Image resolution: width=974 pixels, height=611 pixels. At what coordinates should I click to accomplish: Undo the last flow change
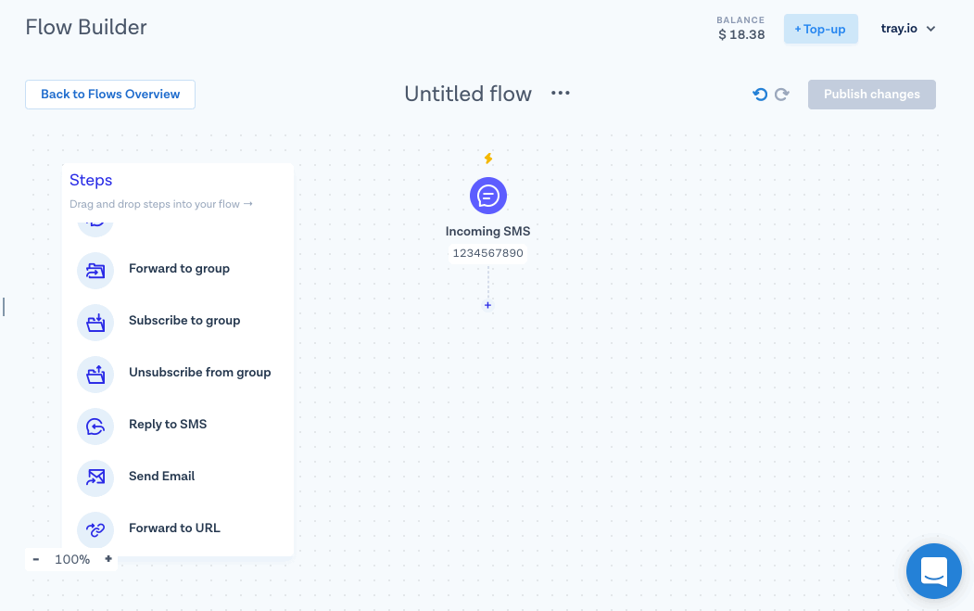pyautogui.click(x=760, y=95)
